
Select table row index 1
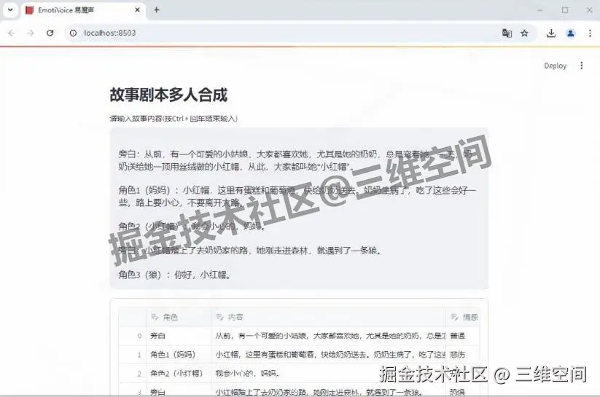(x=133, y=355)
